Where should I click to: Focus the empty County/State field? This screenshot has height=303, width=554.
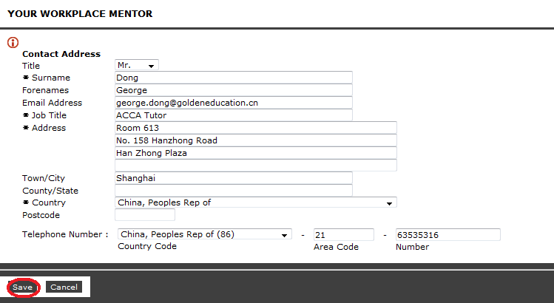234,191
